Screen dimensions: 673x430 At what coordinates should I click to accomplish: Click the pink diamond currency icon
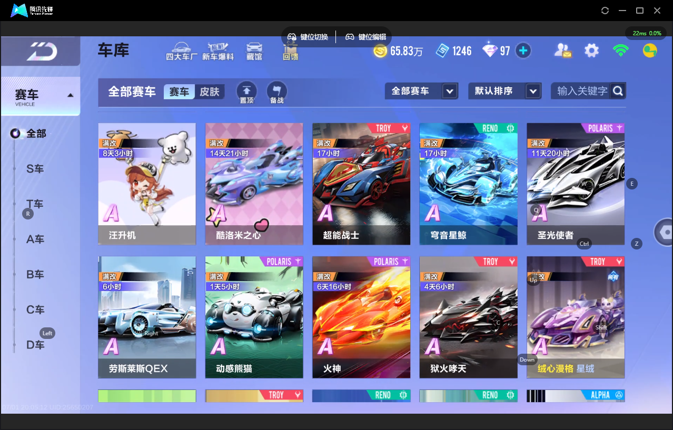click(x=490, y=51)
